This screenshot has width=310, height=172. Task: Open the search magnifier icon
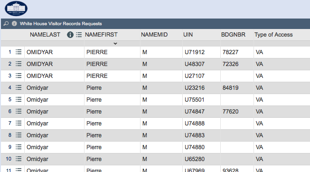pos(6,24)
